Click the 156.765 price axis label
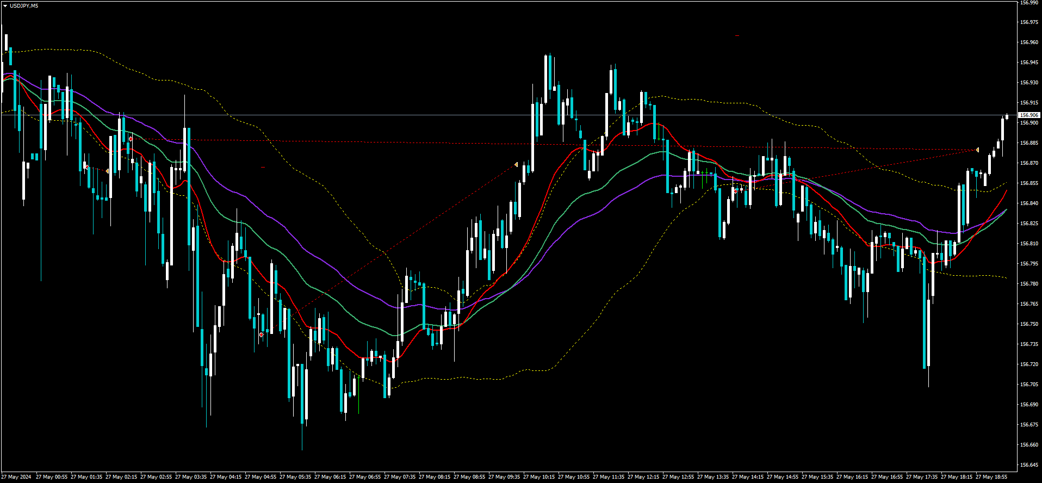This screenshot has height=483, width=1042. (1029, 304)
